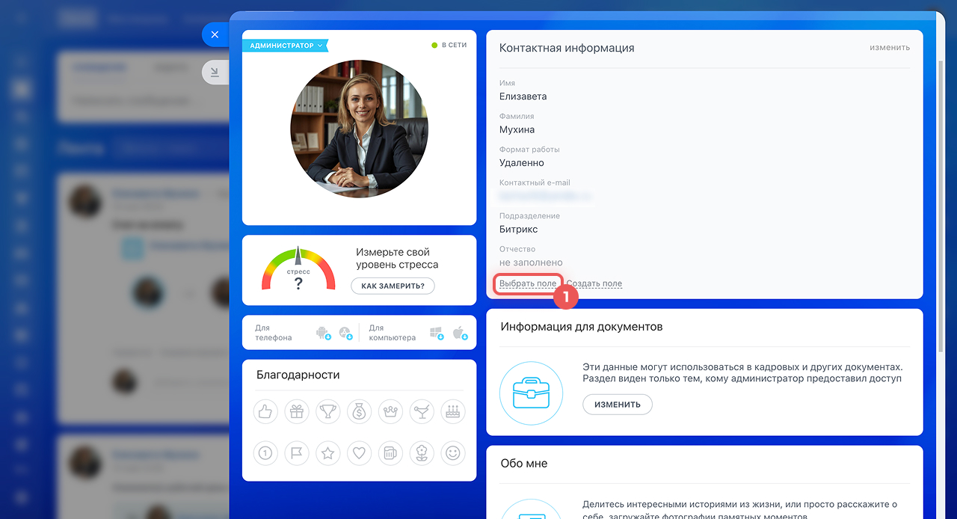Open the blurred contact e-mail link
The height and width of the screenshot is (519, 957).
point(546,196)
